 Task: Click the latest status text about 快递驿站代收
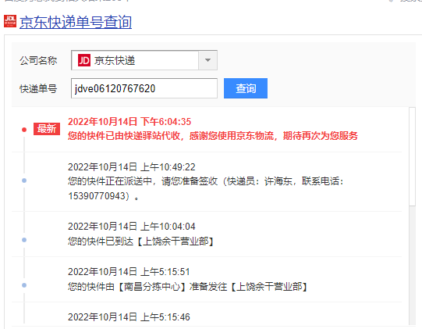tap(213, 136)
